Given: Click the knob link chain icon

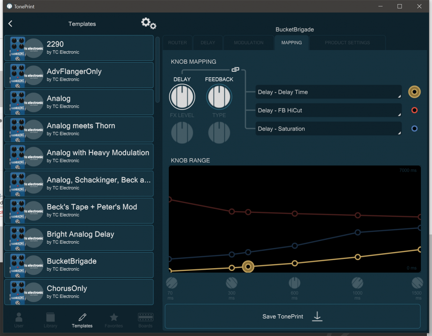Looking at the screenshot, I should [235, 69].
